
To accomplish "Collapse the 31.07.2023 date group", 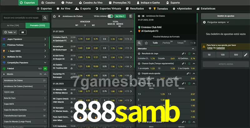I will point(131,31).
